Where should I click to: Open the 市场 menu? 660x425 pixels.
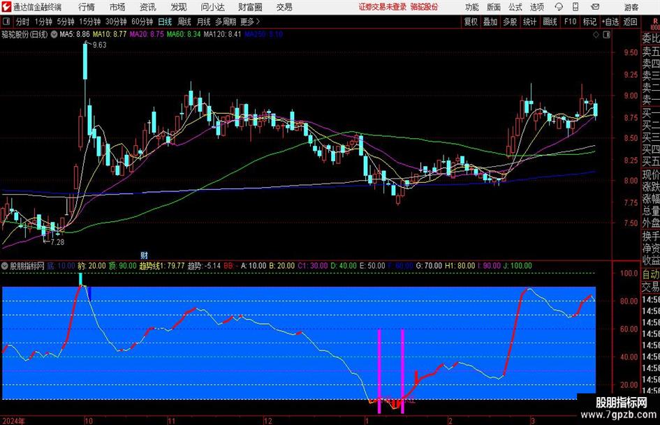point(117,7)
